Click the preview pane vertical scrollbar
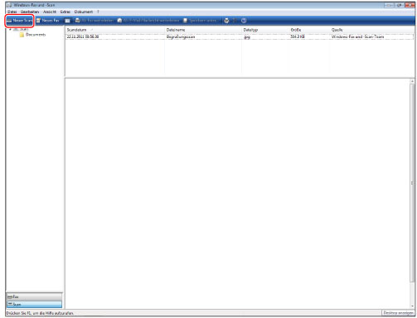Viewport: 417px width, 318px height. (x=412, y=193)
